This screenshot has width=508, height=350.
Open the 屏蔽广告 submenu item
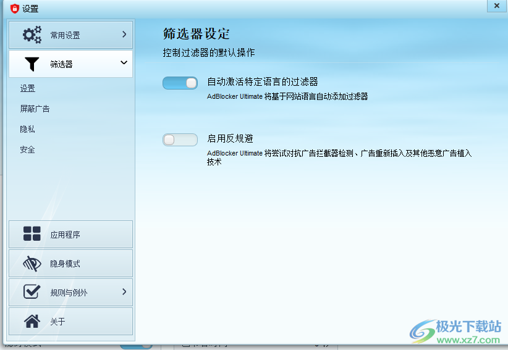[x=35, y=109]
